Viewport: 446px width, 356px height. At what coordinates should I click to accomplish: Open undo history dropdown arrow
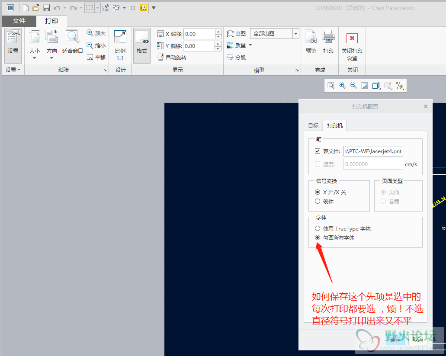click(64, 8)
